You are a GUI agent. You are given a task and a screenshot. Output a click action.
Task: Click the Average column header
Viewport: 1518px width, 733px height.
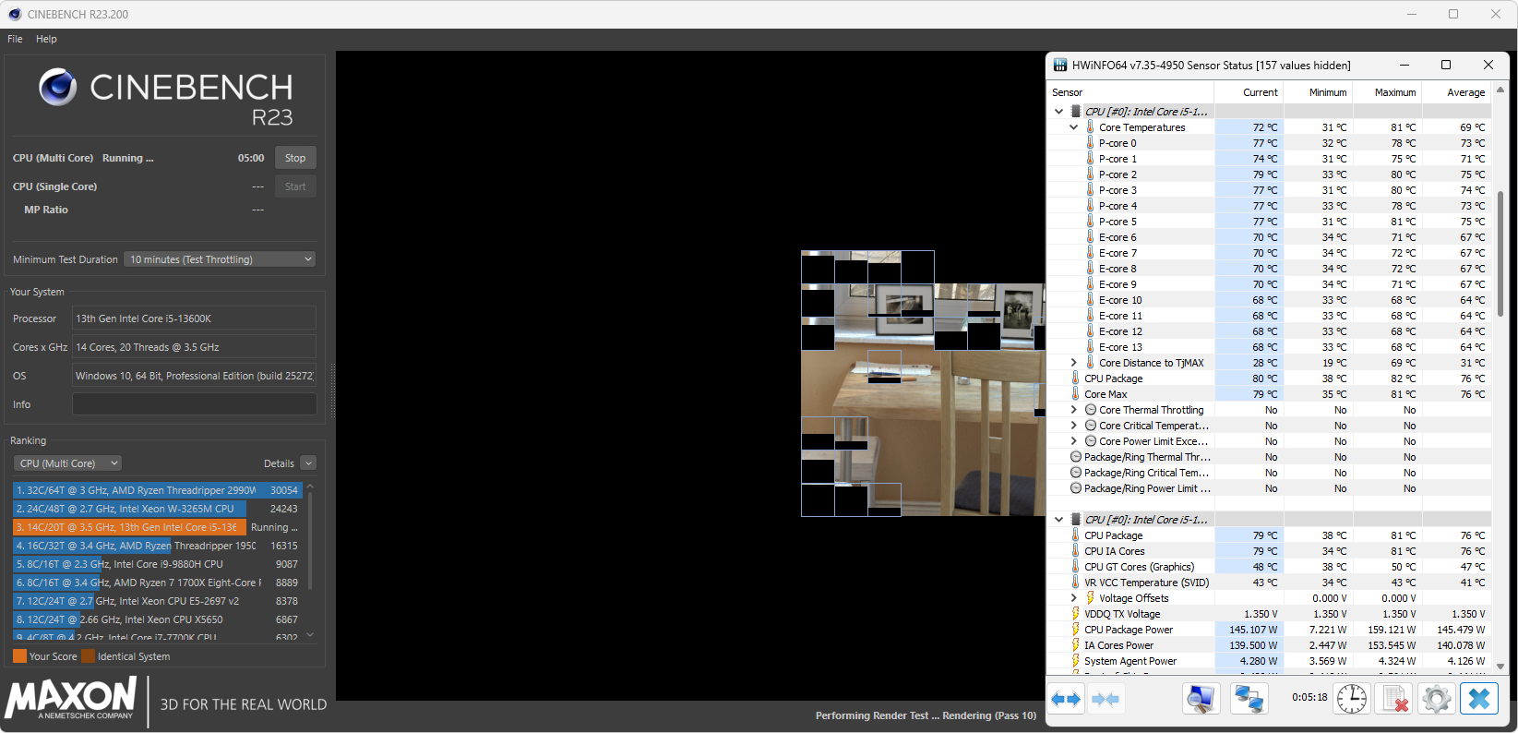click(1457, 92)
